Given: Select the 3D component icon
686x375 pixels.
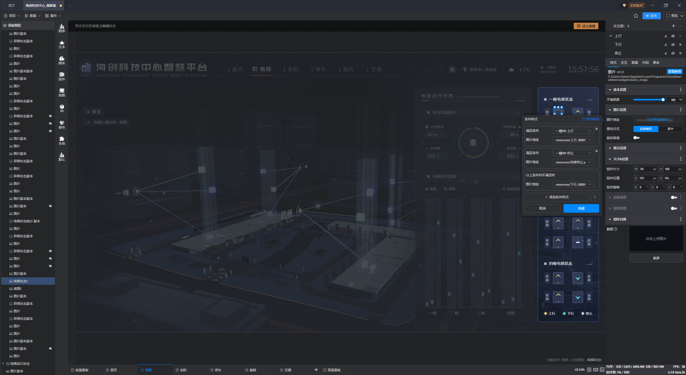Looking at the screenshot, I should [x=62, y=108].
